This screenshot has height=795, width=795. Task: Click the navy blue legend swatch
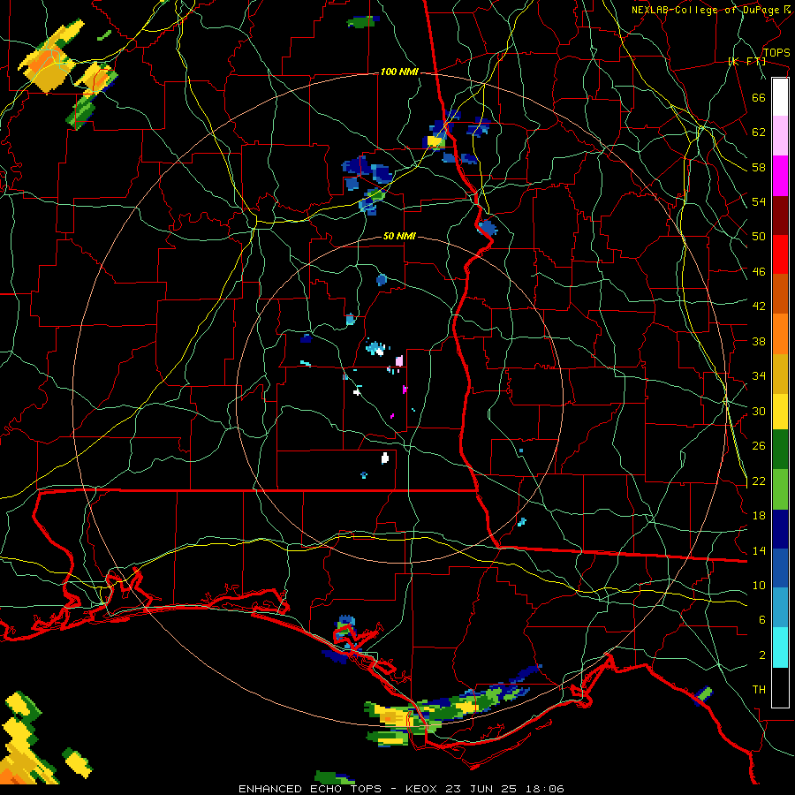[x=780, y=529]
